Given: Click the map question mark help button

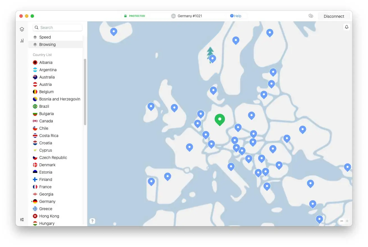Looking at the screenshot, I should (x=92, y=221).
